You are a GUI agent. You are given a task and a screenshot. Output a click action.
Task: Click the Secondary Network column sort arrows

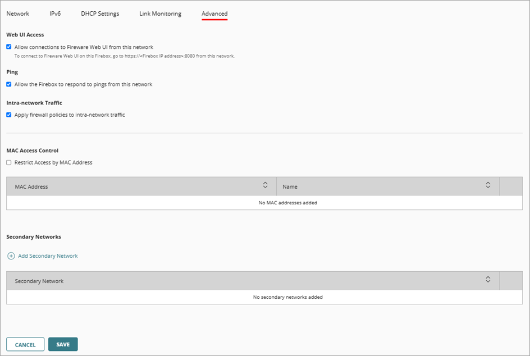(x=488, y=280)
